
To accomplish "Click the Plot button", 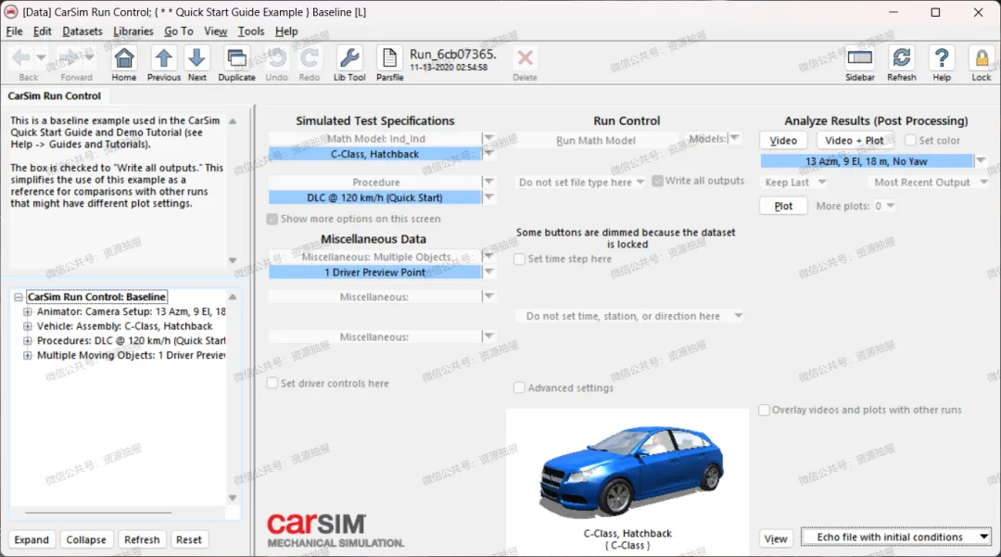I will tap(783, 206).
